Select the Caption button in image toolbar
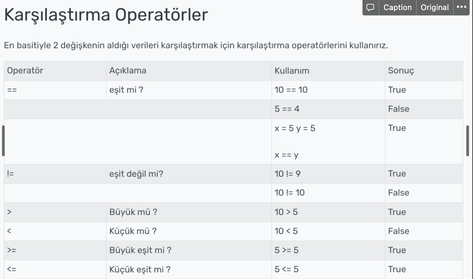473x279 pixels. pos(398,7)
